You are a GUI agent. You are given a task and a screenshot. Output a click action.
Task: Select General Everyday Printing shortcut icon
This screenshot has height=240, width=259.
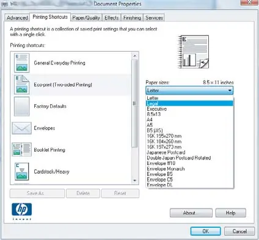[x=21, y=63]
